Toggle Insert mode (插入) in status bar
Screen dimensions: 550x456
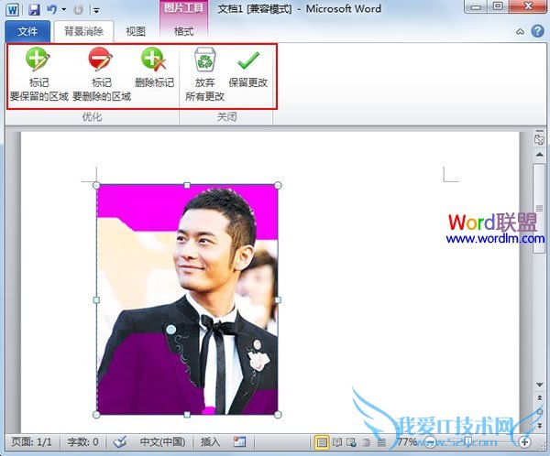point(211,441)
